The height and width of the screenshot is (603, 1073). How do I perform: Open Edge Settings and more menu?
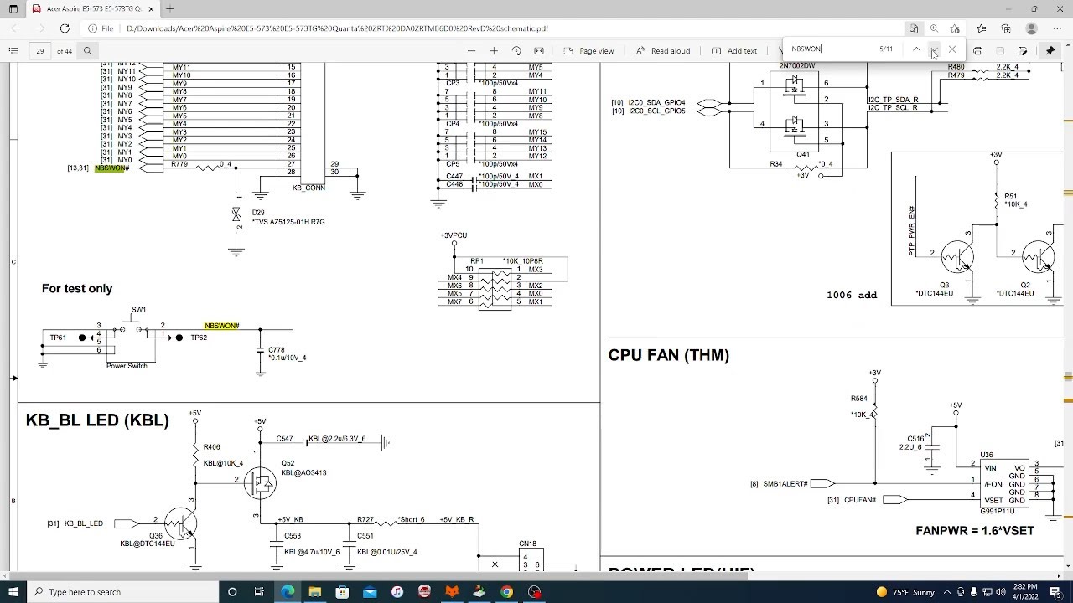click(x=1055, y=28)
